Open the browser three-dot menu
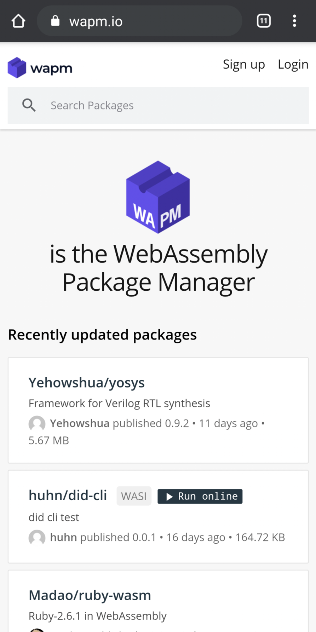This screenshot has height=632, width=316. pyautogui.click(x=294, y=21)
